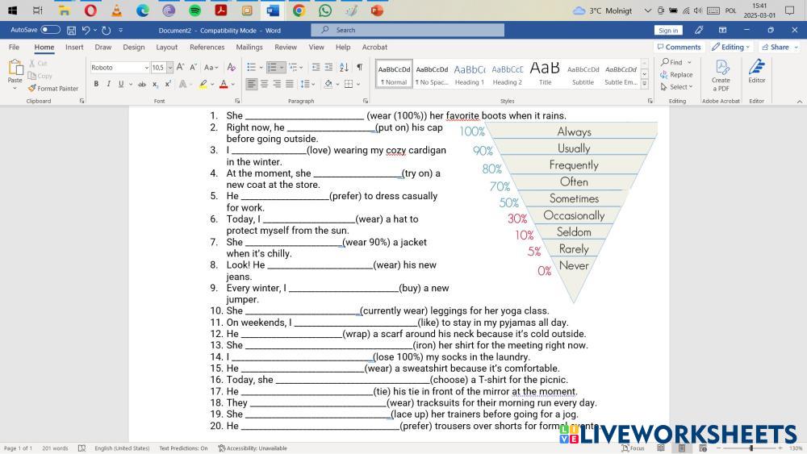Toggle the AutoSave switch
The image size is (807, 454).
(x=50, y=30)
